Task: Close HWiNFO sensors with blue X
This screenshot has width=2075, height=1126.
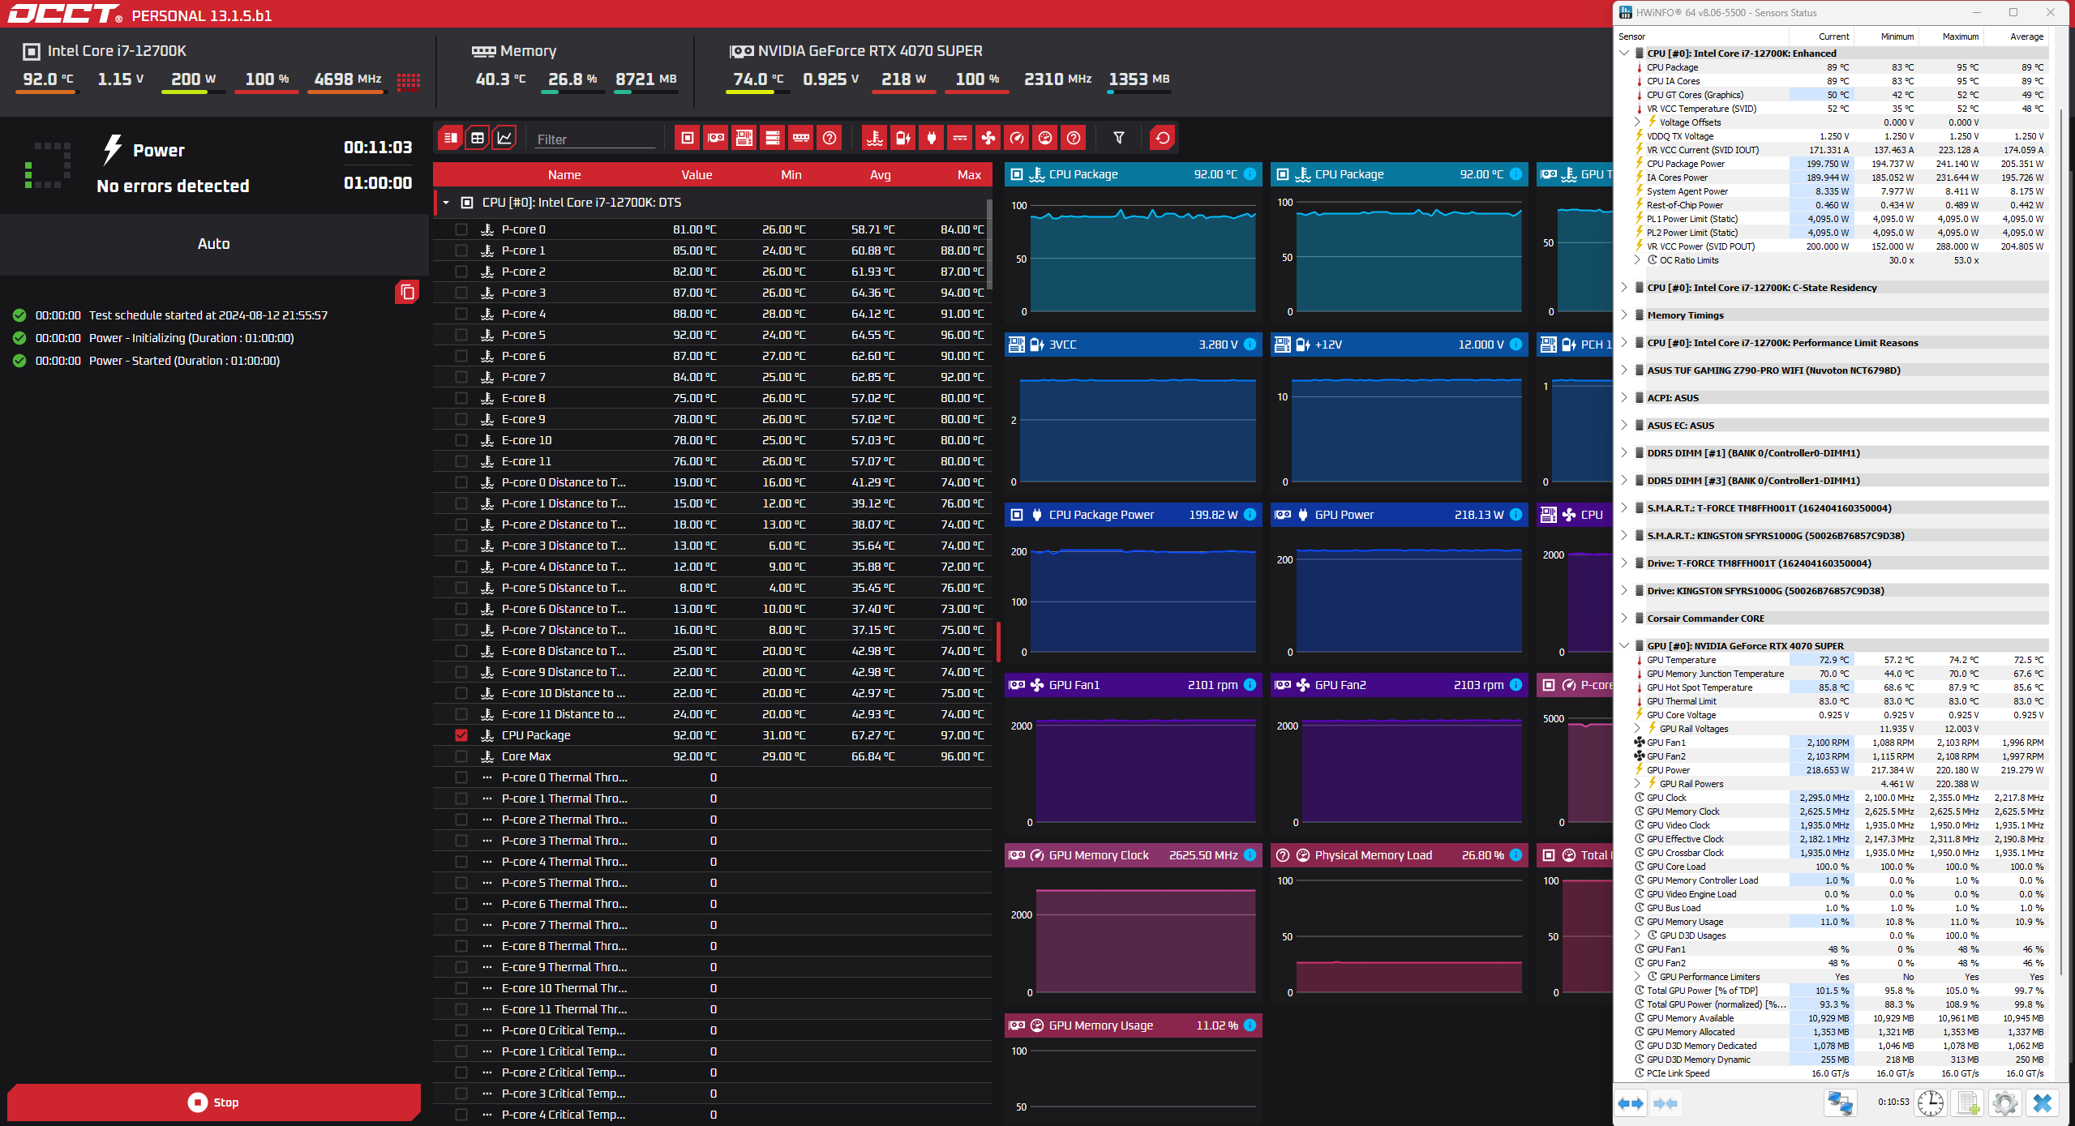Action: tap(2043, 1103)
